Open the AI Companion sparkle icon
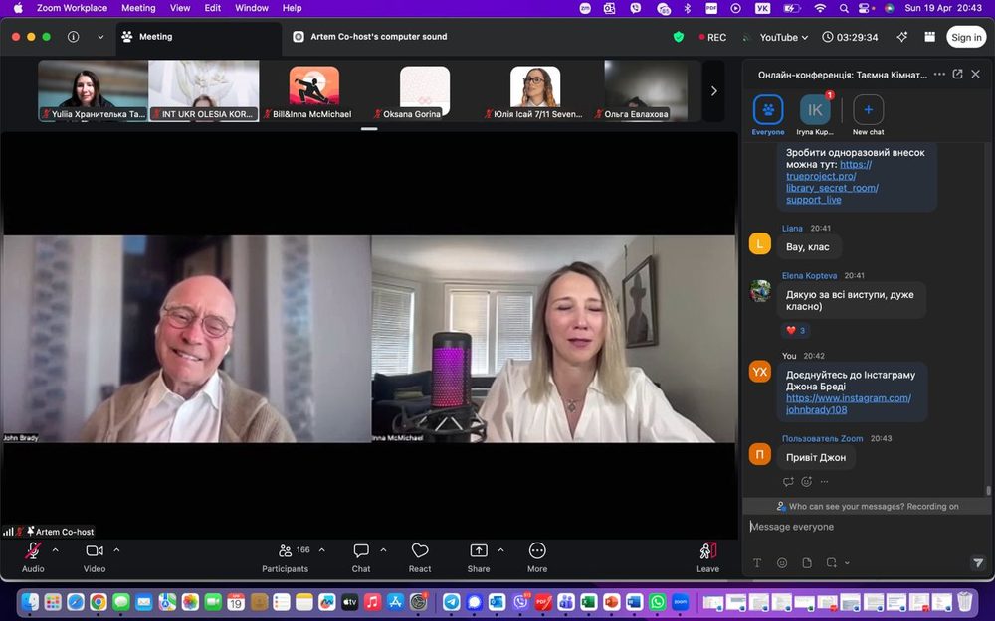This screenshot has width=995, height=621. point(901,37)
